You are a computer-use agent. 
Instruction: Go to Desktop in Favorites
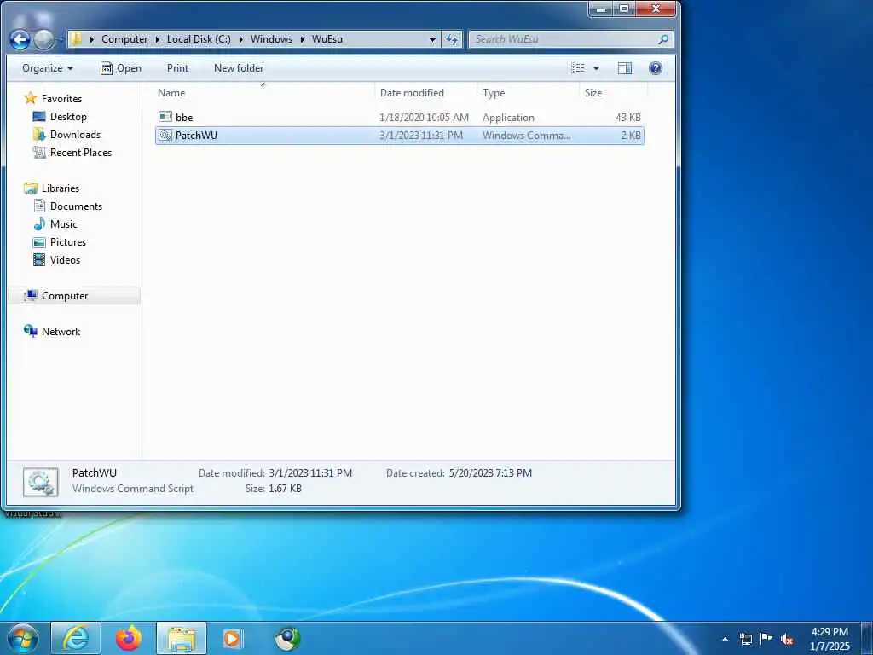click(68, 116)
